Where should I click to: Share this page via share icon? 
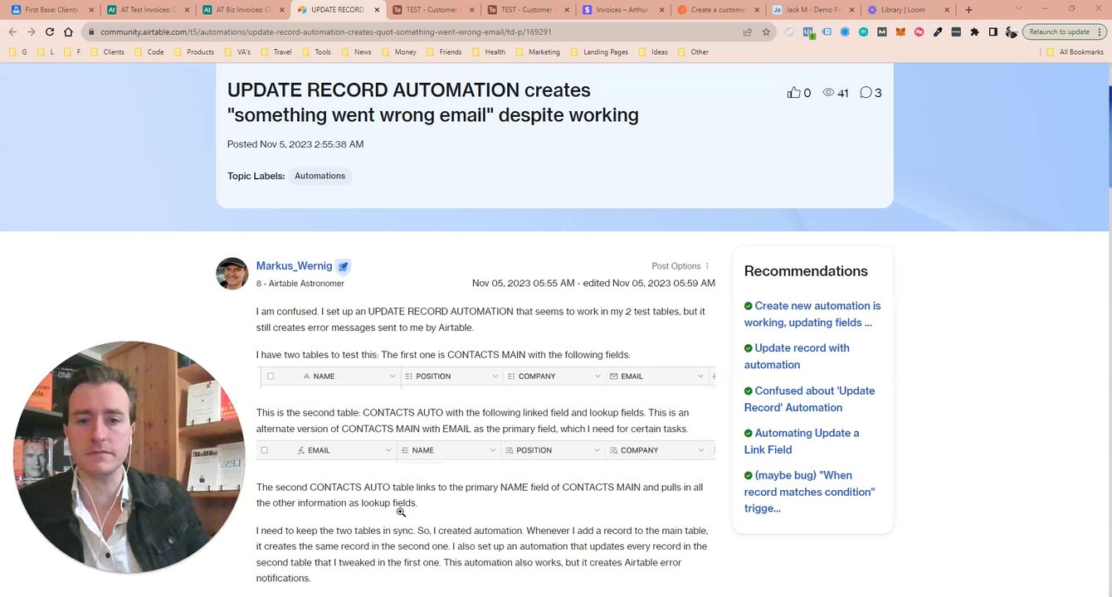click(x=748, y=32)
